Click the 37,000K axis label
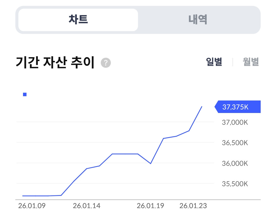This screenshot has height=215, width=276. 235,122
